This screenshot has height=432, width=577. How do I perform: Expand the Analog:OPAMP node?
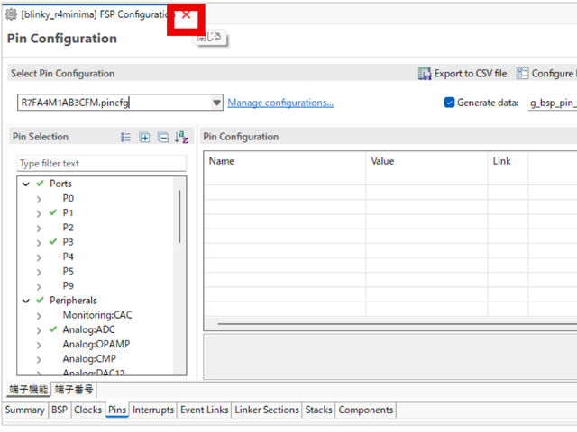coord(39,345)
